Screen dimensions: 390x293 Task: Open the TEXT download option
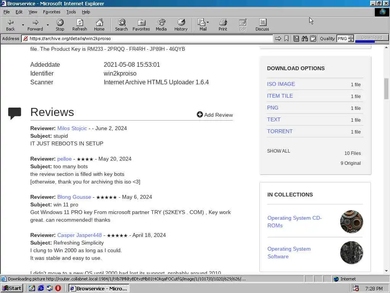(x=273, y=119)
